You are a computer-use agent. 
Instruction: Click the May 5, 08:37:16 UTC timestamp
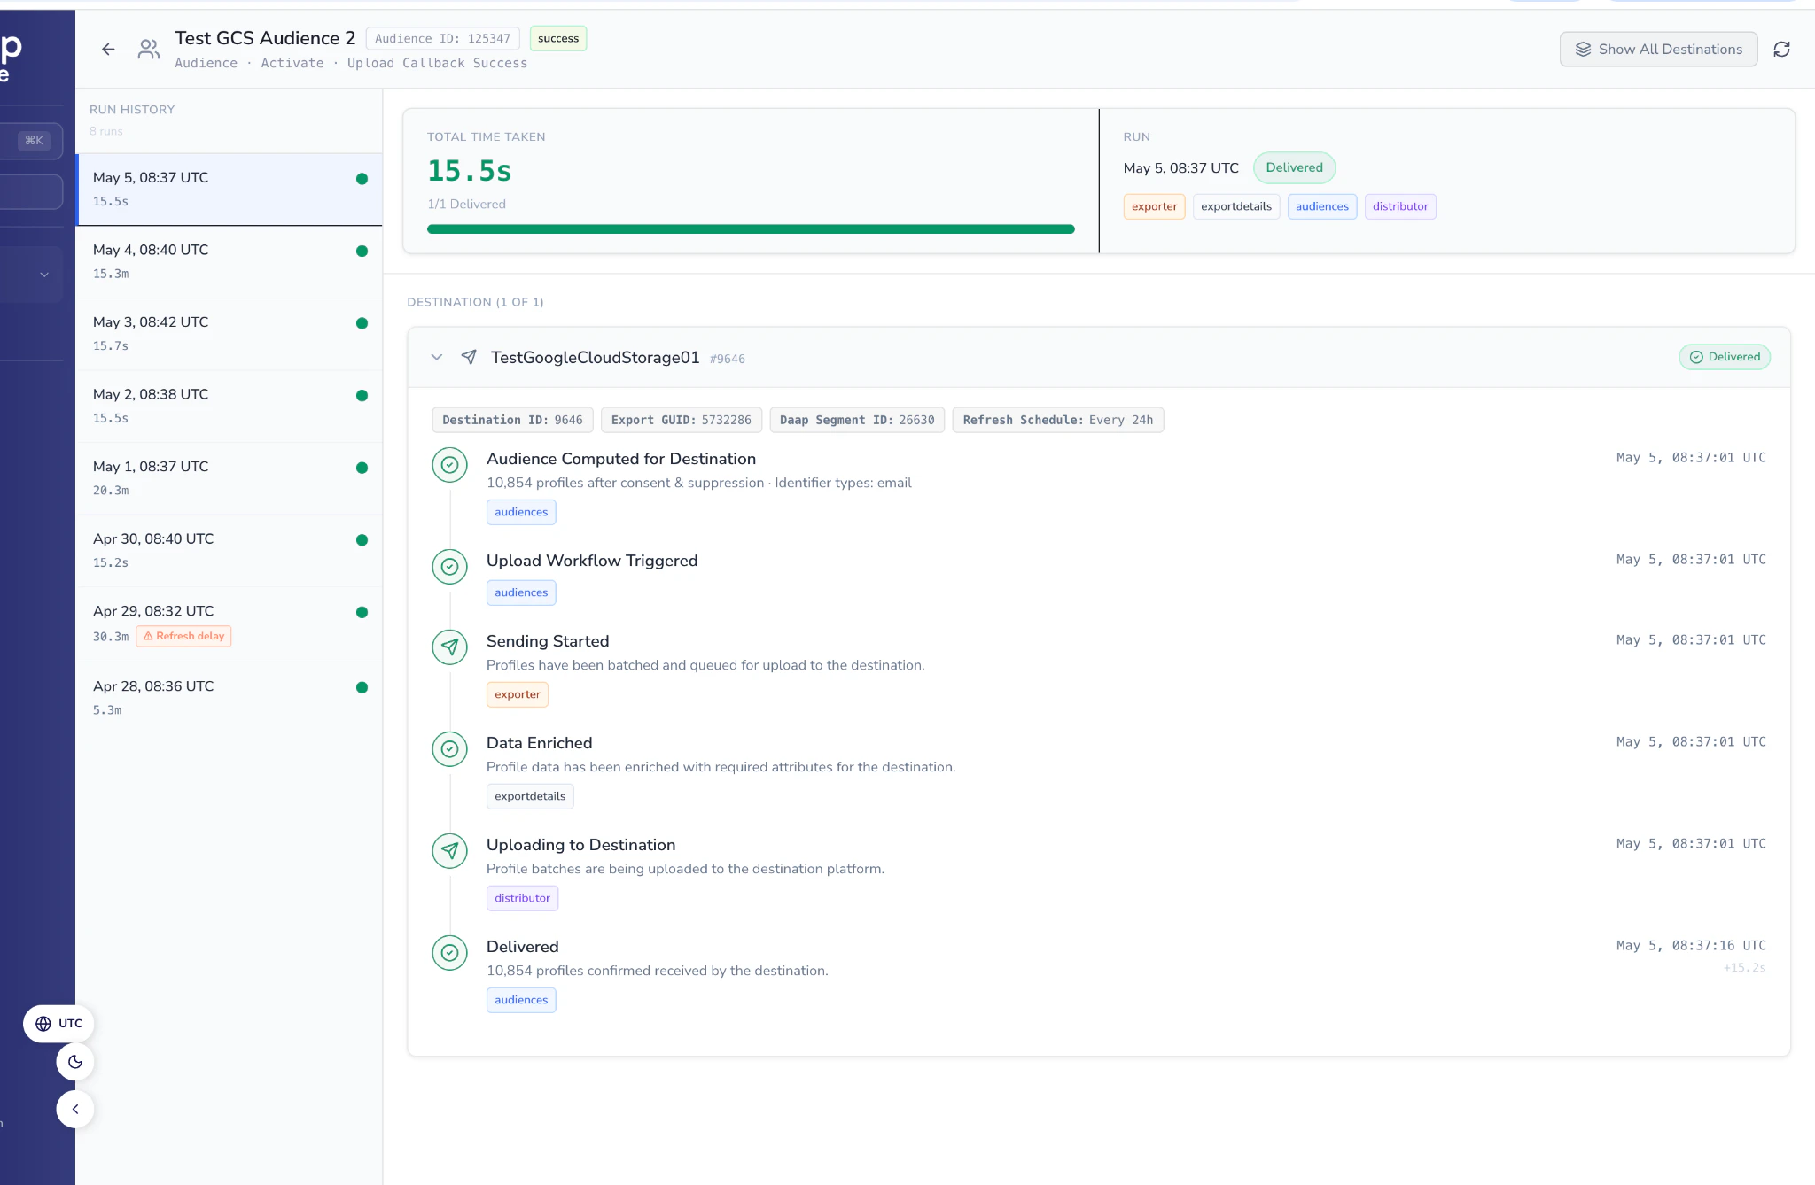click(x=1691, y=946)
